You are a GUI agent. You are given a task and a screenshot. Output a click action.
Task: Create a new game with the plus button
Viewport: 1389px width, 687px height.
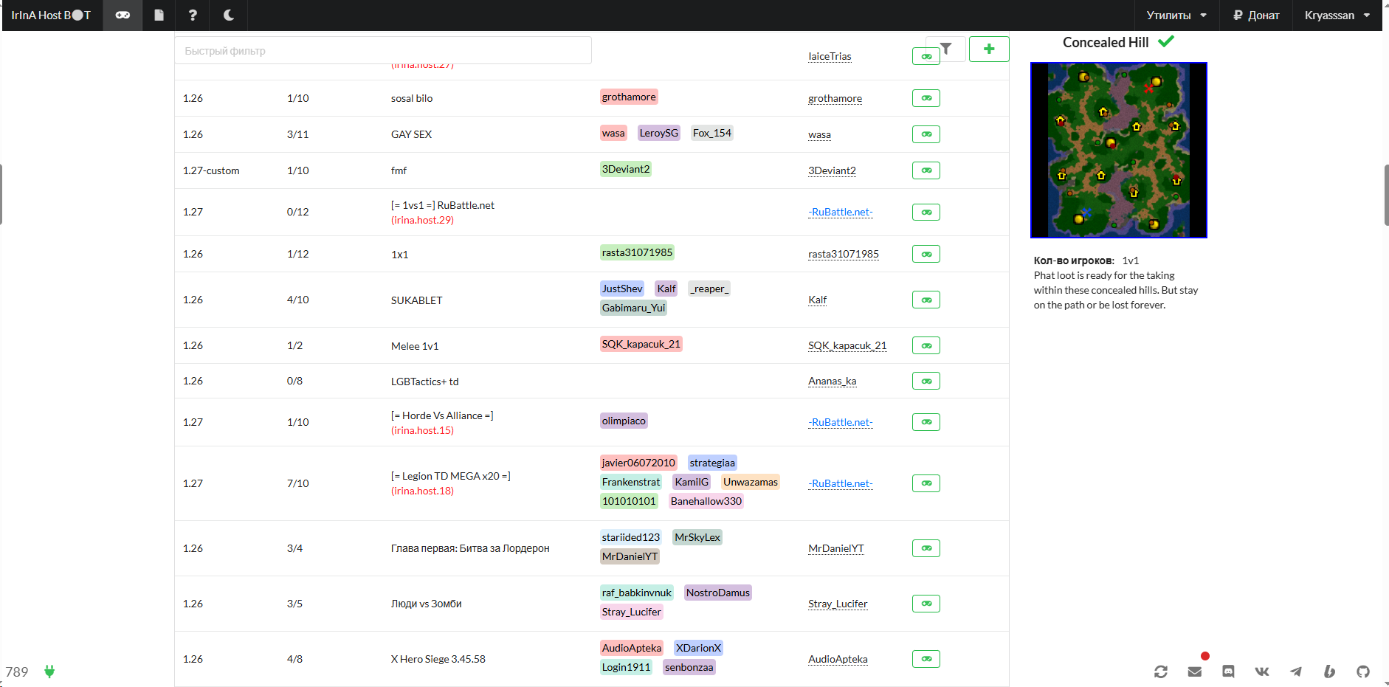(x=989, y=49)
